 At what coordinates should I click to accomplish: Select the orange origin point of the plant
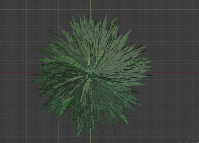click(90, 73)
